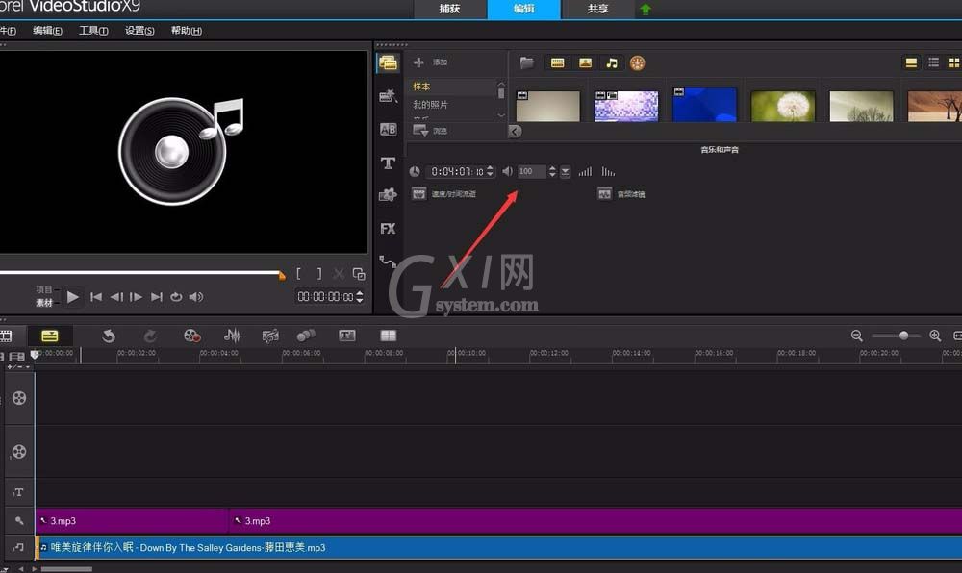
Task: Click the volume 100 stepper arrows
Action: pyautogui.click(x=552, y=171)
